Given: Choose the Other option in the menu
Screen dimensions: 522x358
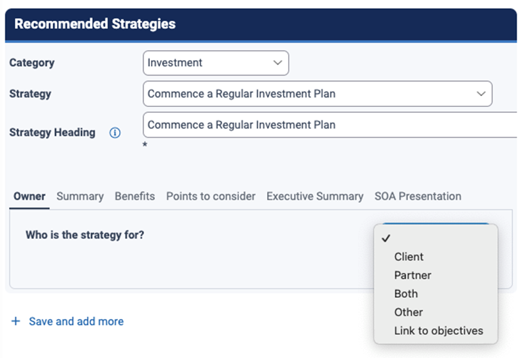Looking at the screenshot, I should [x=409, y=313].
